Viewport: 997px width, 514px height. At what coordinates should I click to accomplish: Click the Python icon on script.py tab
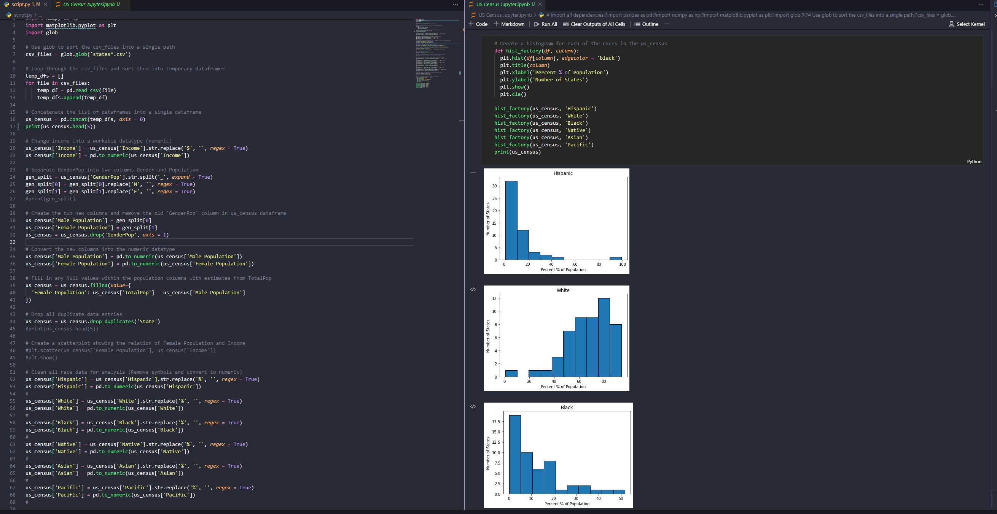[x=6, y=4]
